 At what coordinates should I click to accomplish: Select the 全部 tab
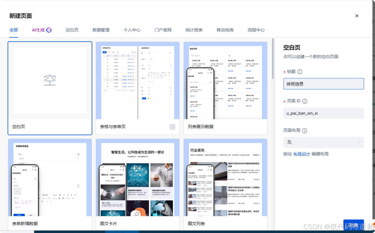click(14, 30)
